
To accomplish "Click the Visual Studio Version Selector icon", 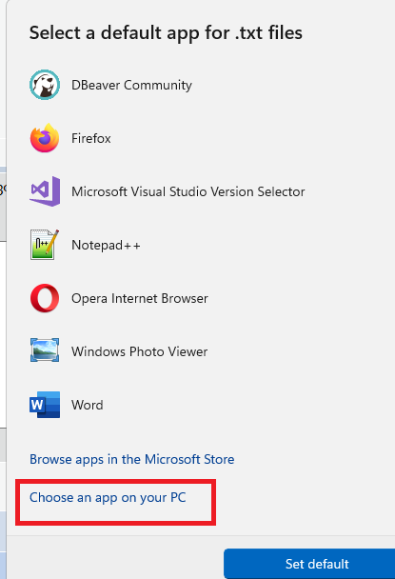I will pos(45,191).
